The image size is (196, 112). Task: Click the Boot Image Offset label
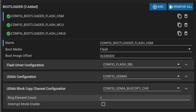pos(18,56)
